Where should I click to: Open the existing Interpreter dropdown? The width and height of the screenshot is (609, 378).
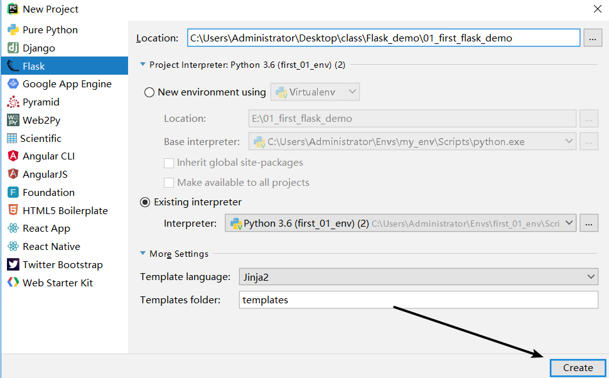(x=401, y=223)
